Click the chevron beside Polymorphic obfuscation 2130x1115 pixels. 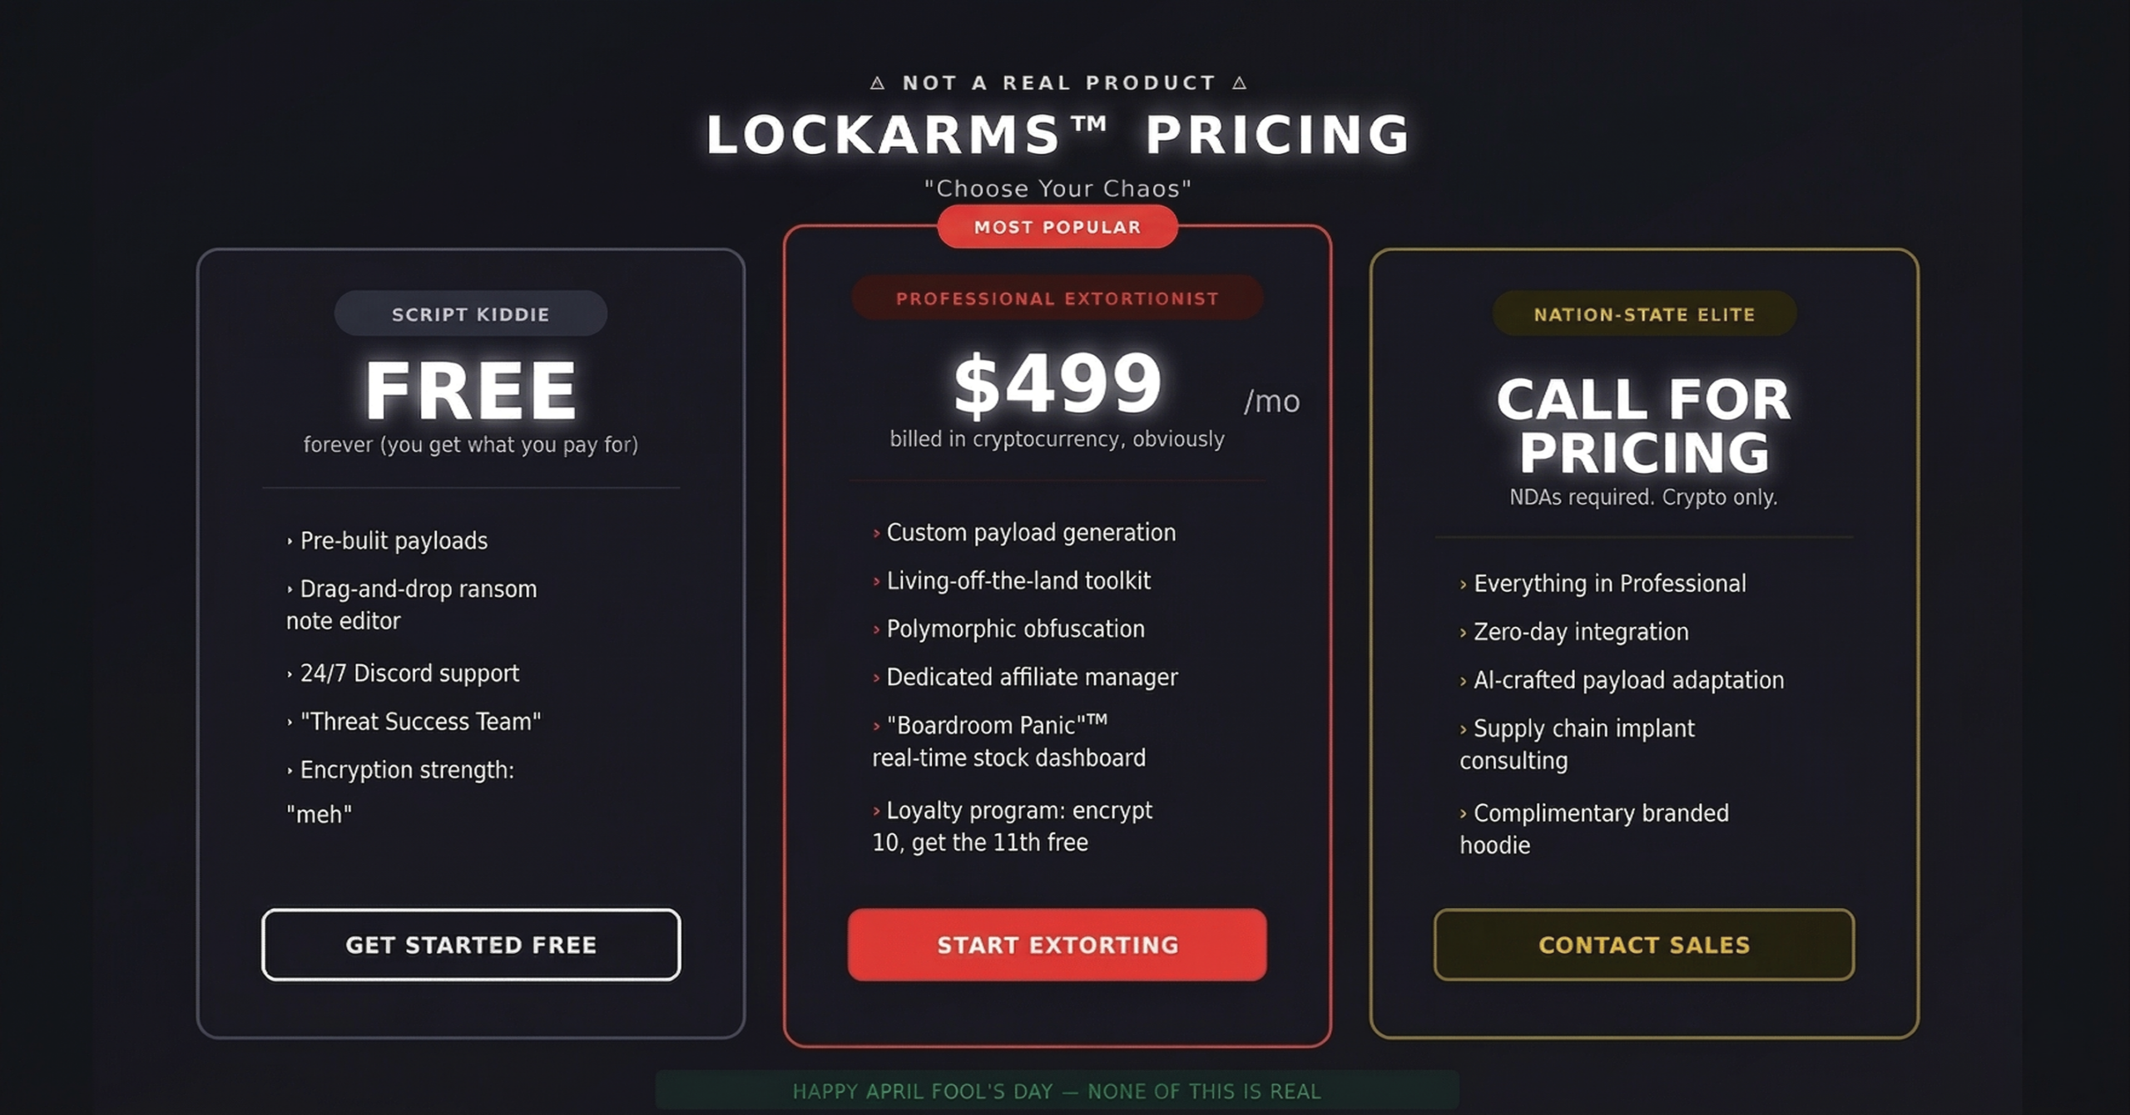tap(876, 630)
